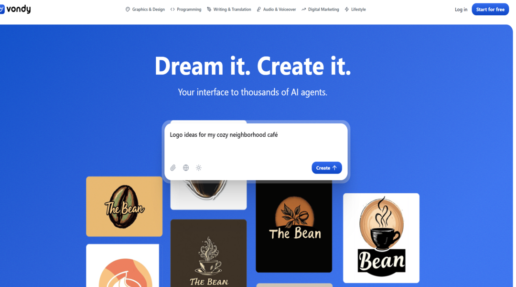Image resolution: width=516 pixels, height=287 pixels.
Task: Open the Graphics & Design menu
Action: [x=145, y=9]
